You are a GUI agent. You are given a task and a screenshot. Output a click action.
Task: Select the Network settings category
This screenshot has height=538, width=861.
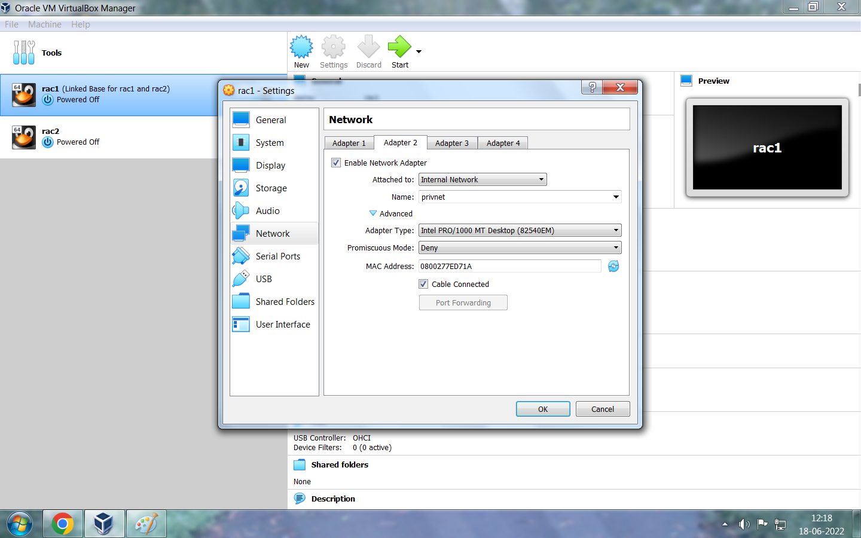pyautogui.click(x=274, y=234)
